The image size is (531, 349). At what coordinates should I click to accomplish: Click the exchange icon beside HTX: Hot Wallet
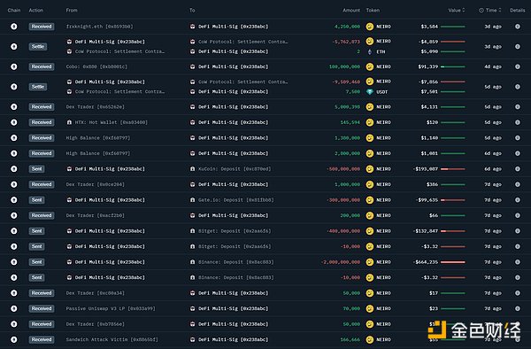click(x=69, y=122)
